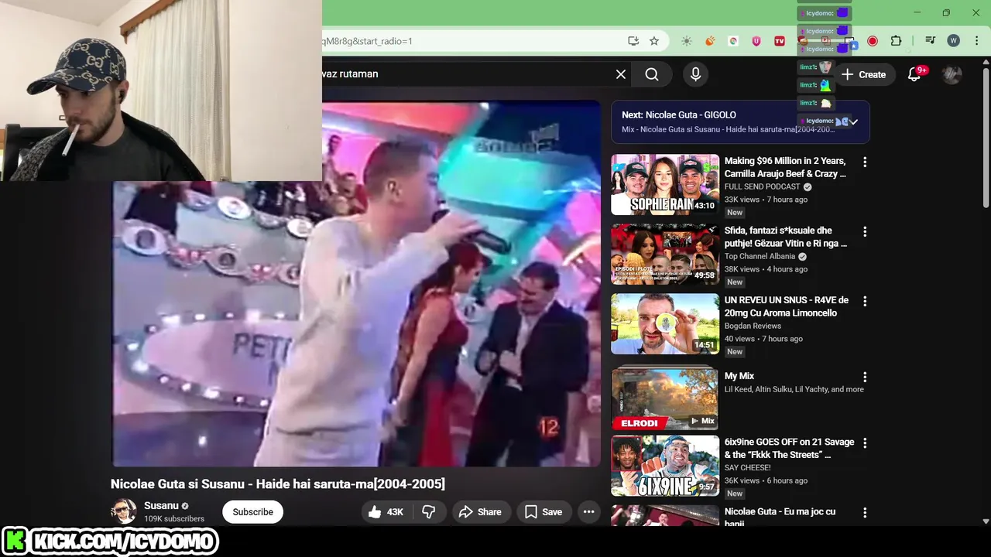Save the video to a playlist

tap(544, 512)
